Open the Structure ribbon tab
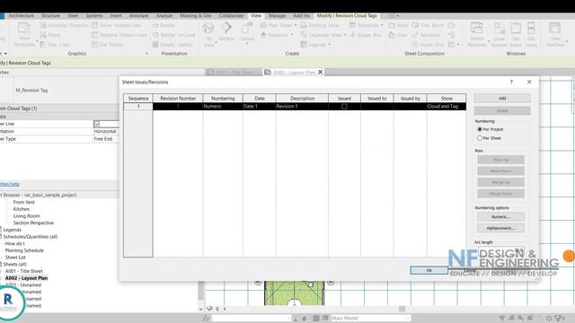Viewport: 575px width, 323px height. point(50,16)
